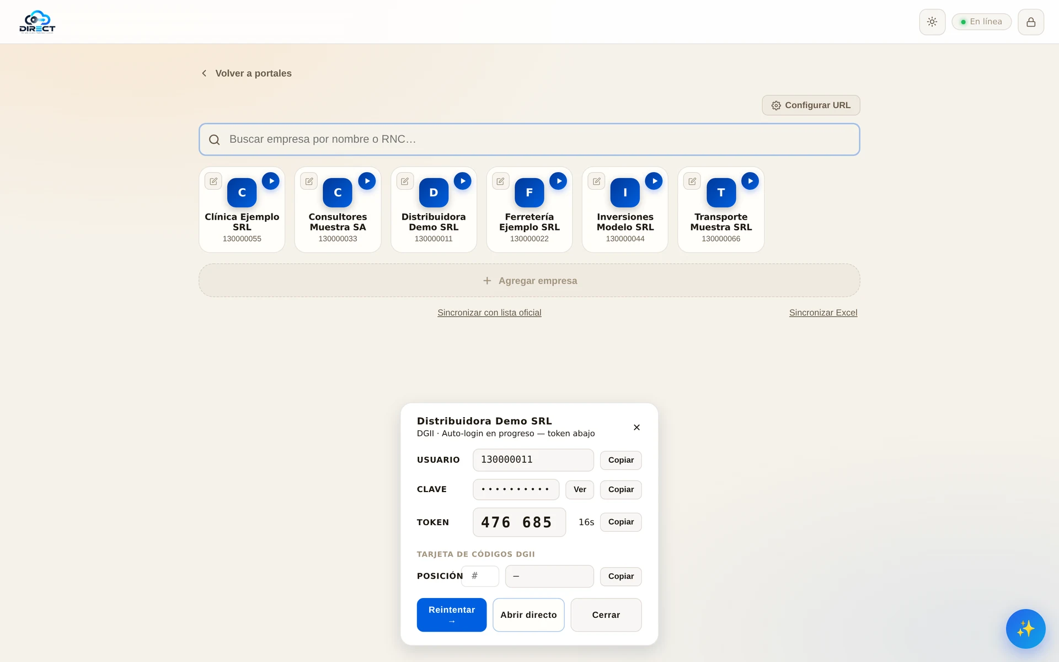Focus the Buscar empresa search field
The width and height of the screenshot is (1059, 662).
(529, 140)
